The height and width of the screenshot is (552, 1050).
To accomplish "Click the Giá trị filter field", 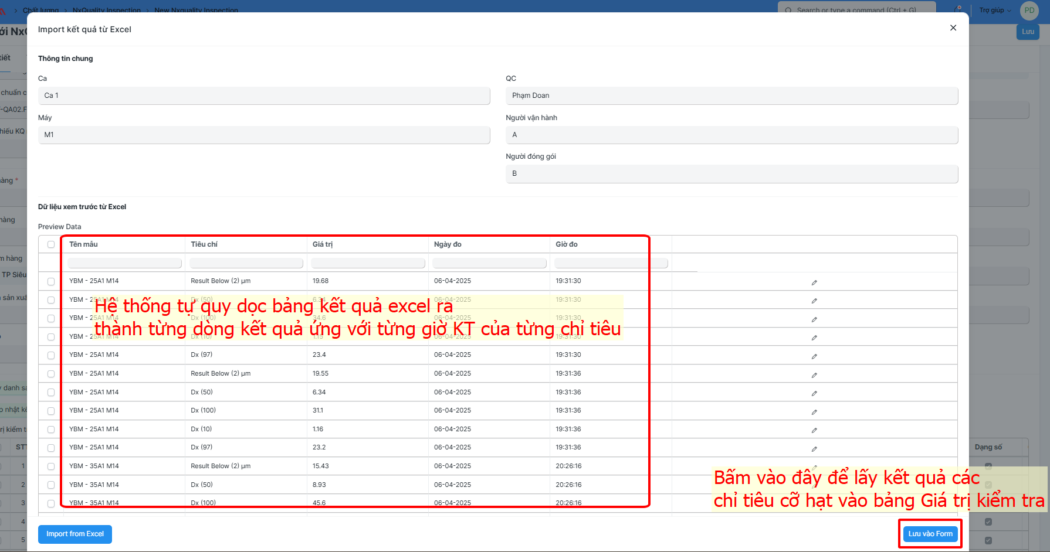I will coord(368,263).
